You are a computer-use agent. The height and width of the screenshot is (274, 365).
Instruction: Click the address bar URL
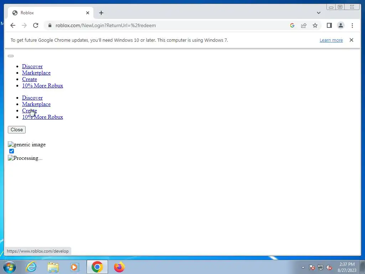click(x=106, y=25)
